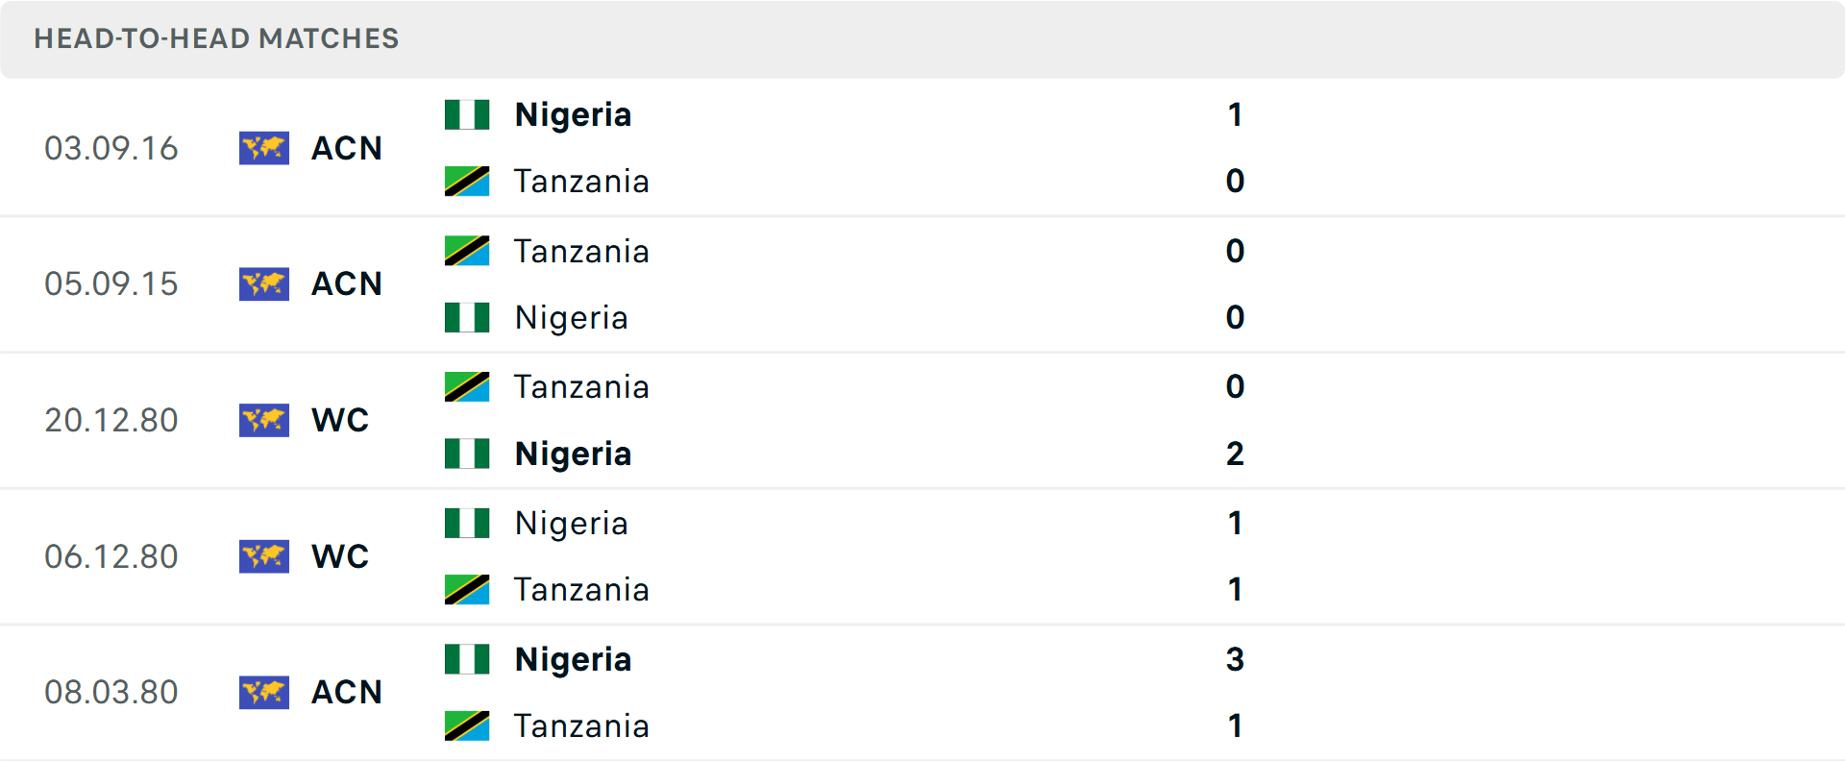Click world map icon for 06.12.80 match
This screenshot has height=761, width=1845.
(x=264, y=556)
